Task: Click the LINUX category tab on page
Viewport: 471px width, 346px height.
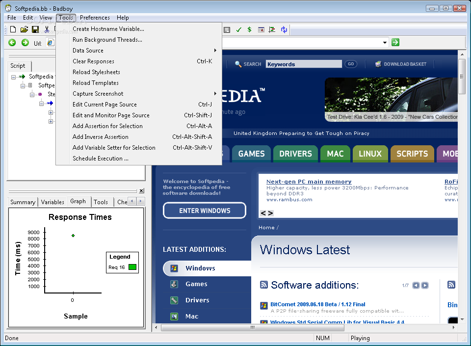Action: pyautogui.click(x=370, y=154)
